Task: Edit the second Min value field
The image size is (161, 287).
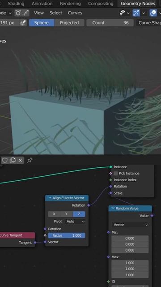Action: coord(130,244)
